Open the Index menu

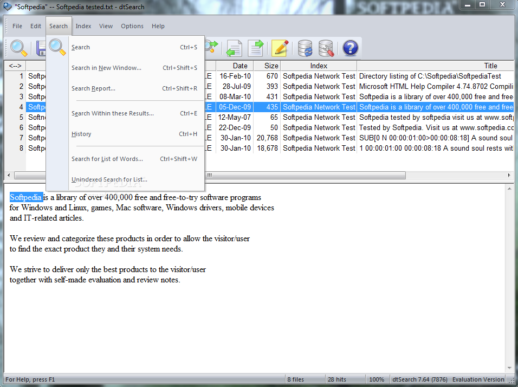pyautogui.click(x=83, y=26)
